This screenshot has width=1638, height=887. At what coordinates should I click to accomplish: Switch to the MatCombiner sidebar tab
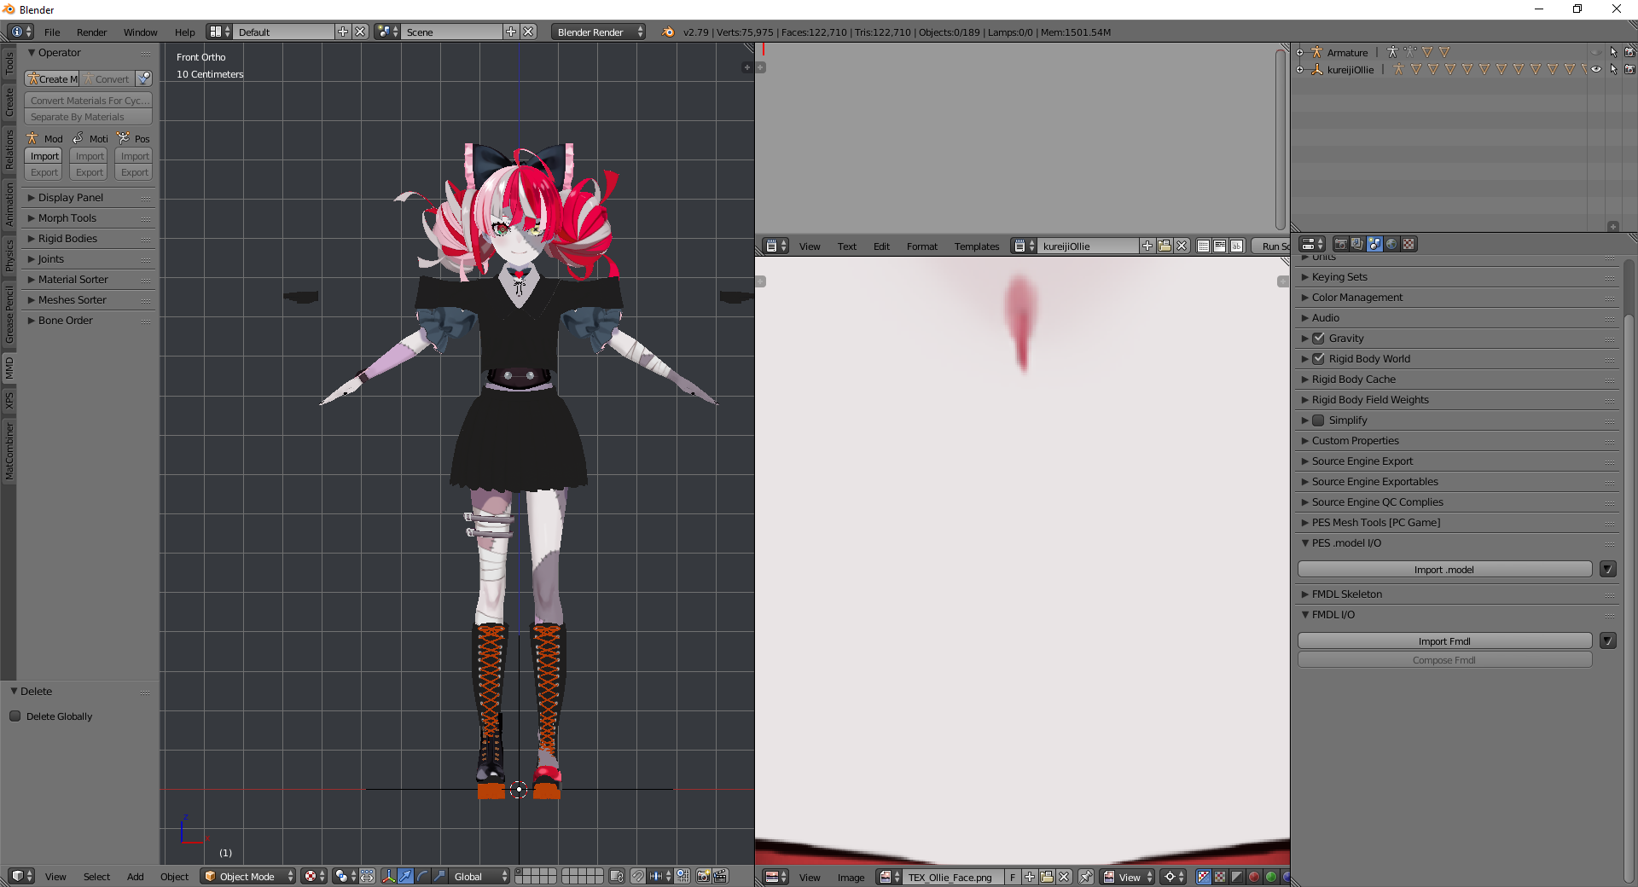9,450
